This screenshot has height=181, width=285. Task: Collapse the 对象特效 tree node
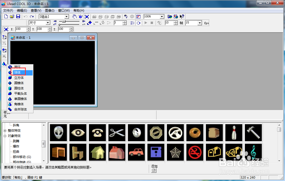pos(5,136)
